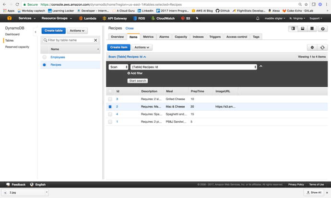This screenshot has width=331, height=198.
Task: Click the Create item button
Action: (118, 47)
